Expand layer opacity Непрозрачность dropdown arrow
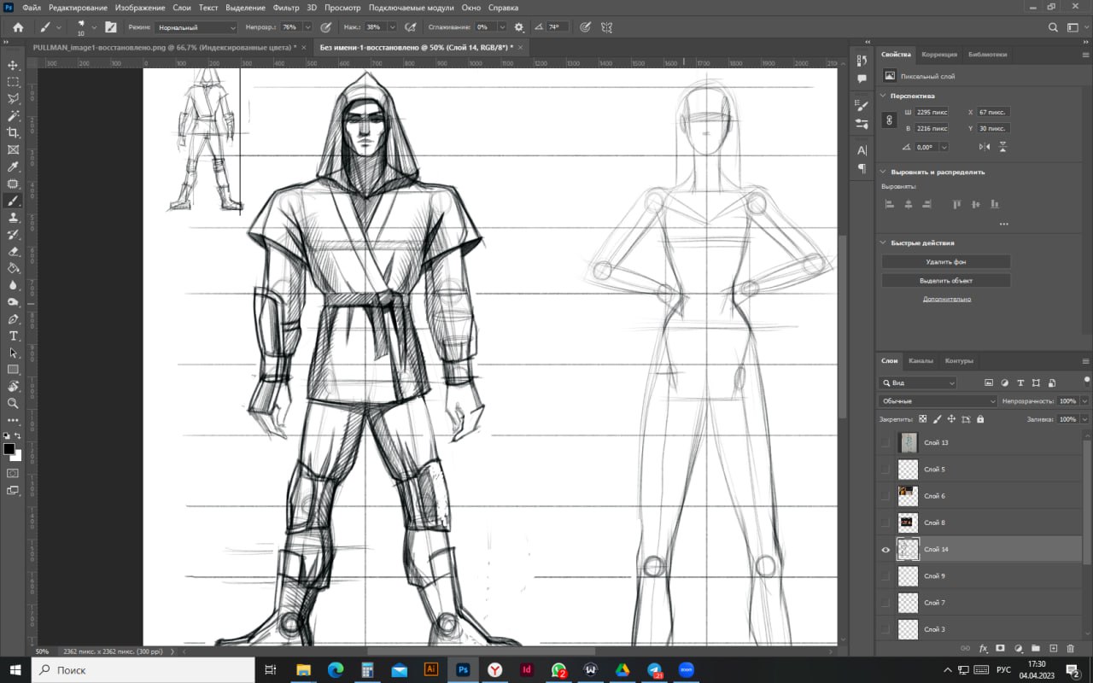 click(1084, 401)
